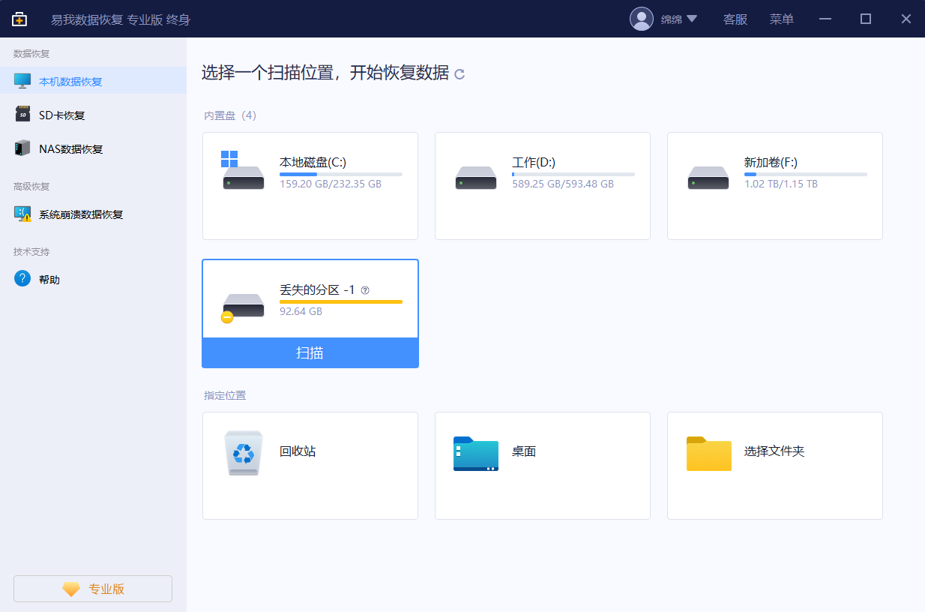Open the 菜单 menu
Image resolution: width=925 pixels, height=612 pixels.
[781, 19]
